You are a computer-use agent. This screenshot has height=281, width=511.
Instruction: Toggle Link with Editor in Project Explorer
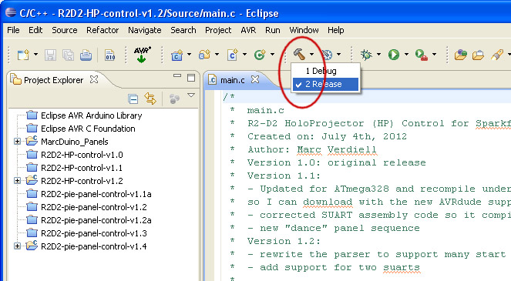click(x=150, y=99)
